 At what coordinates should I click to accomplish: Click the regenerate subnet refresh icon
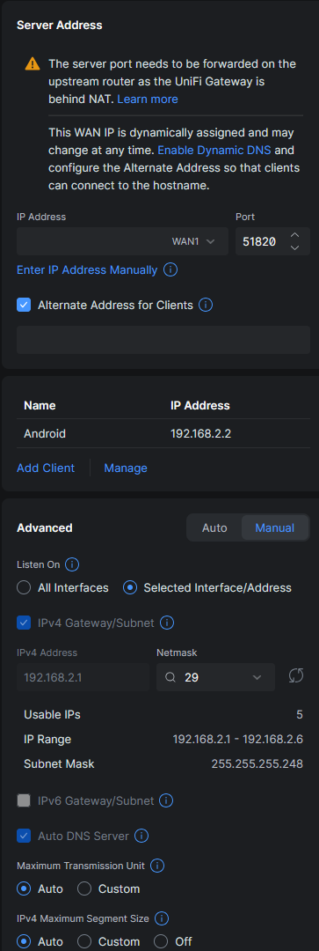coord(296,676)
